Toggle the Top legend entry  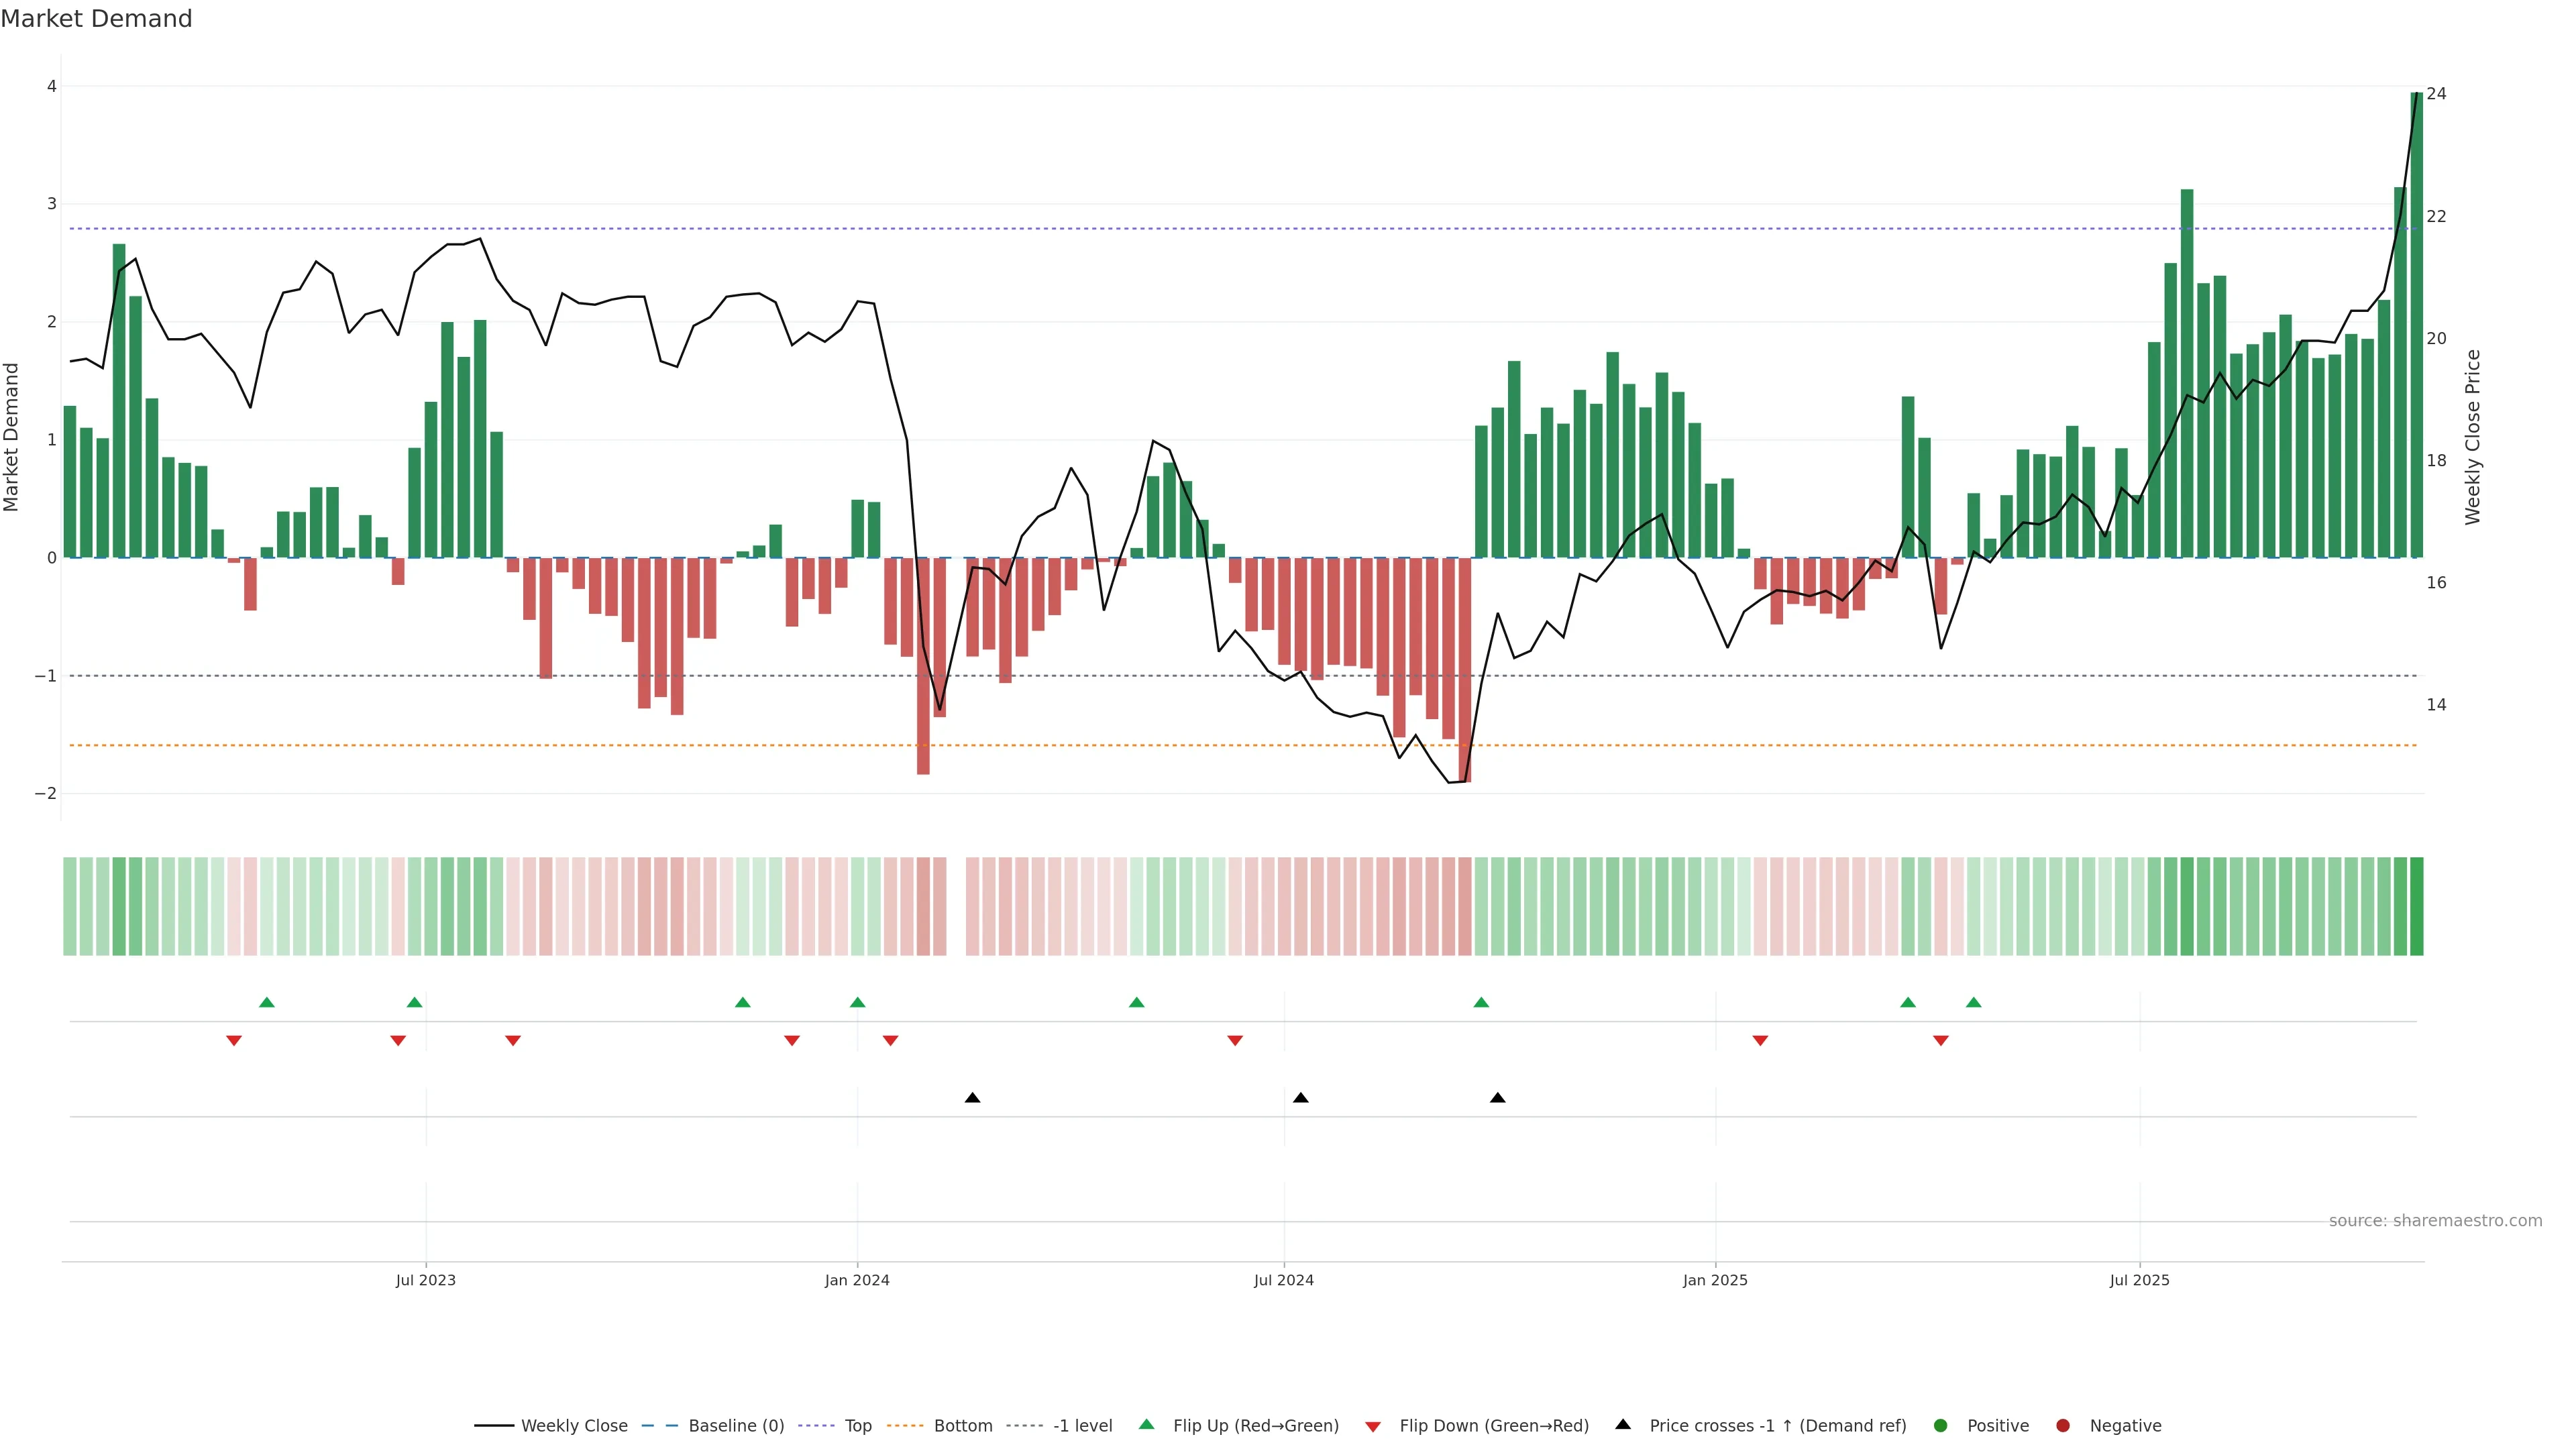[x=857, y=1426]
